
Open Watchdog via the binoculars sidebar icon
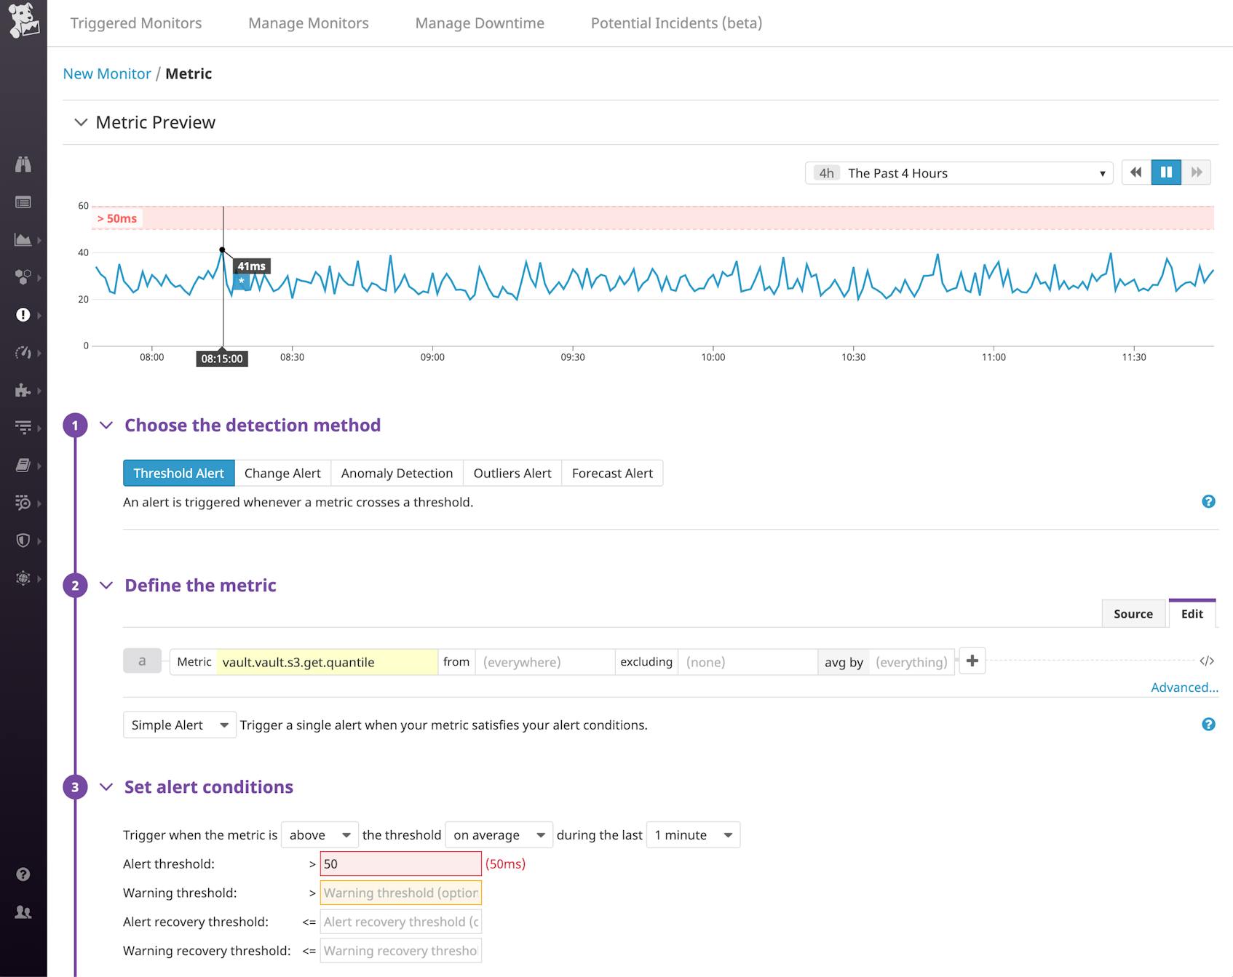(x=23, y=164)
